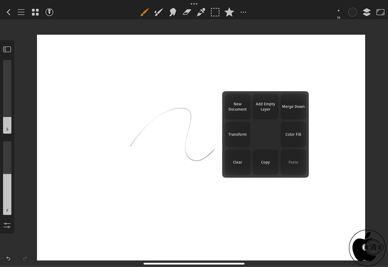Select the orange Paint brush tool
This screenshot has width=388, height=267.
pos(145,12)
